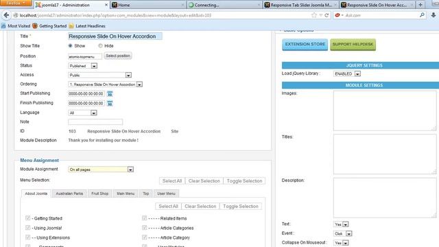The height and width of the screenshot is (247, 439).
Task: Switch to the User Menu tab
Action: pyautogui.click(x=166, y=193)
